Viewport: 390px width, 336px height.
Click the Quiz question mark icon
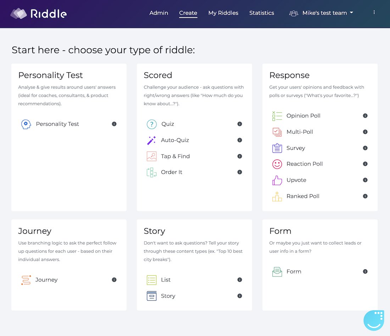pos(151,124)
